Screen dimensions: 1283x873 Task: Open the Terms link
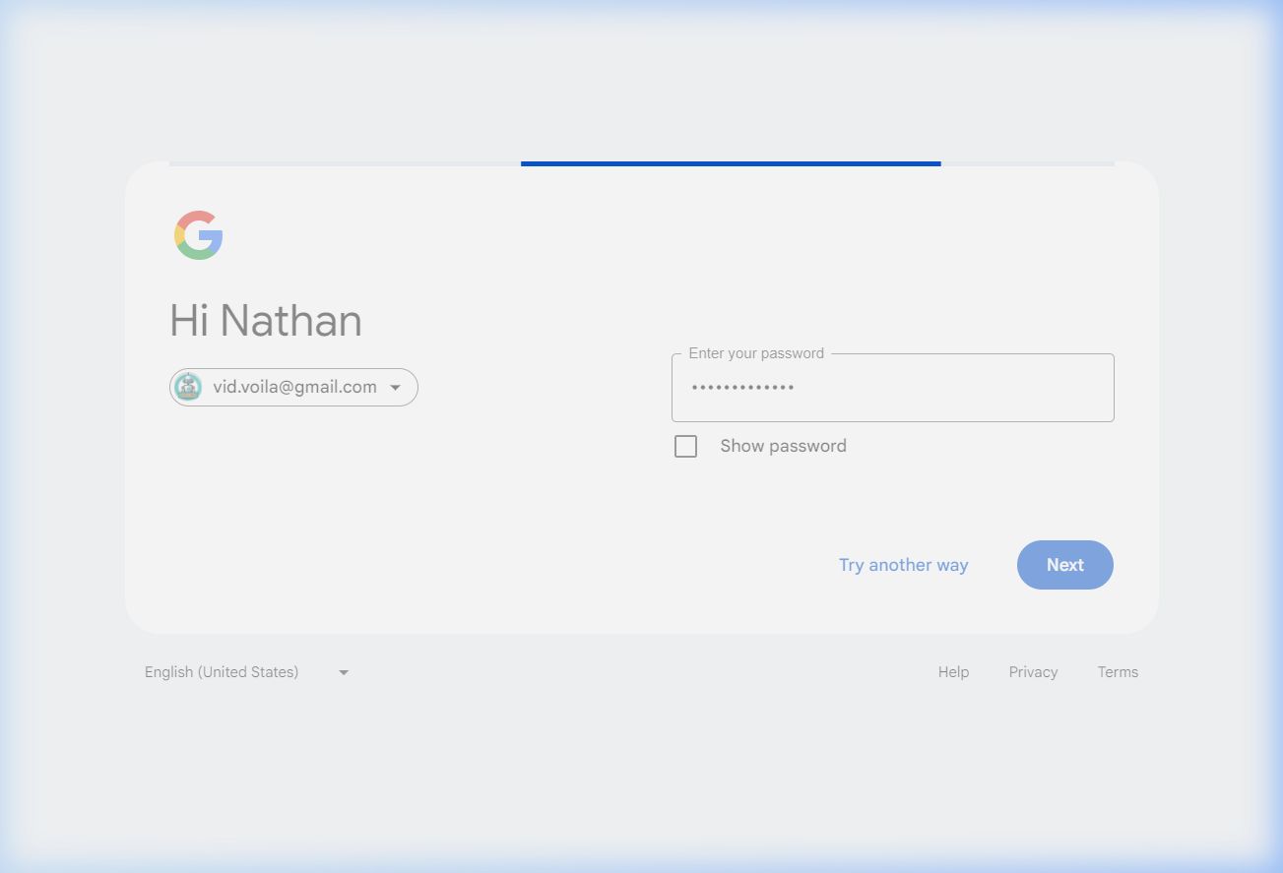tap(1118, 672)
